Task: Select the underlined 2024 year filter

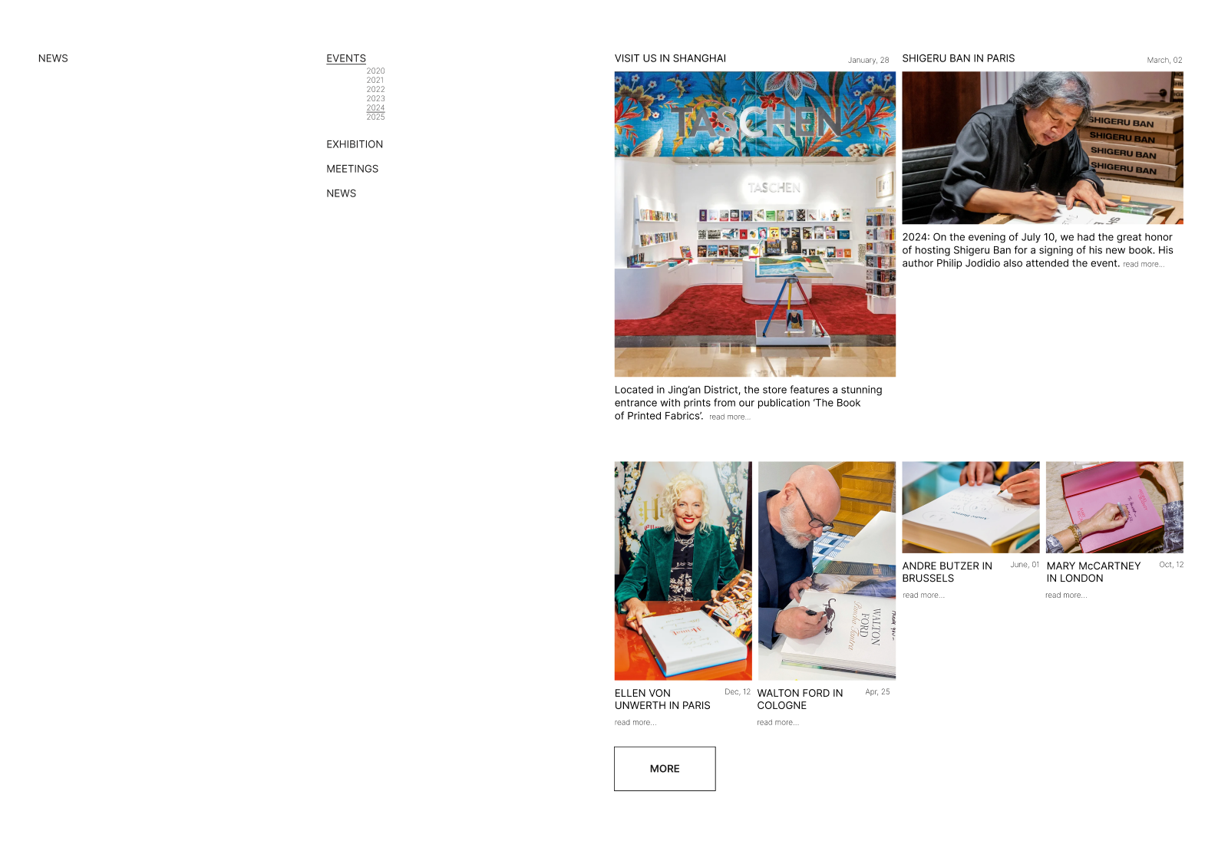Action: tap(375, 107)
